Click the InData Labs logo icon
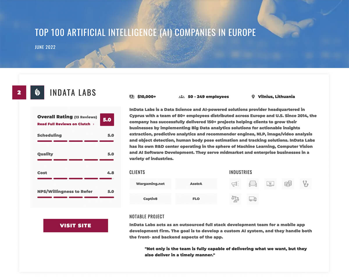349x277 pixels. tap(37, 92)
